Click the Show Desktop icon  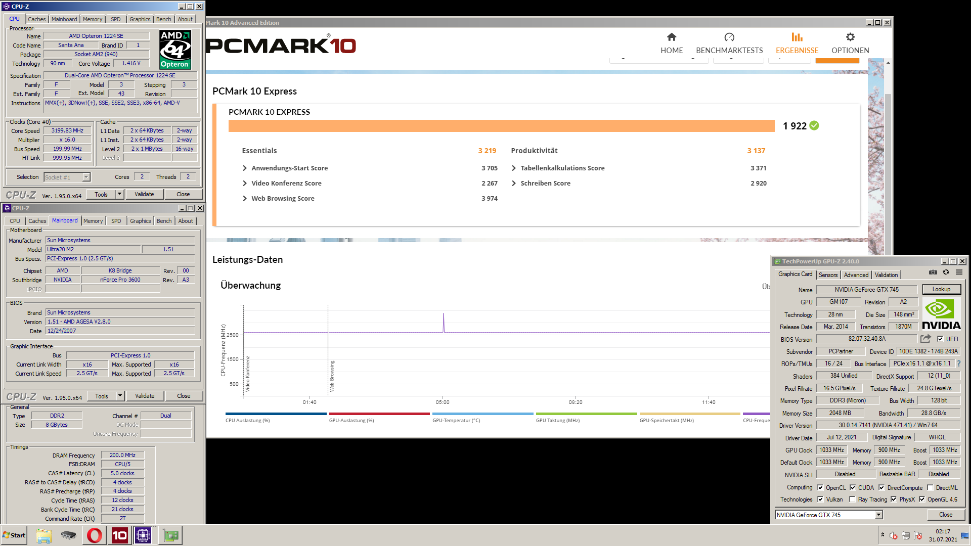tap(965, 535)
